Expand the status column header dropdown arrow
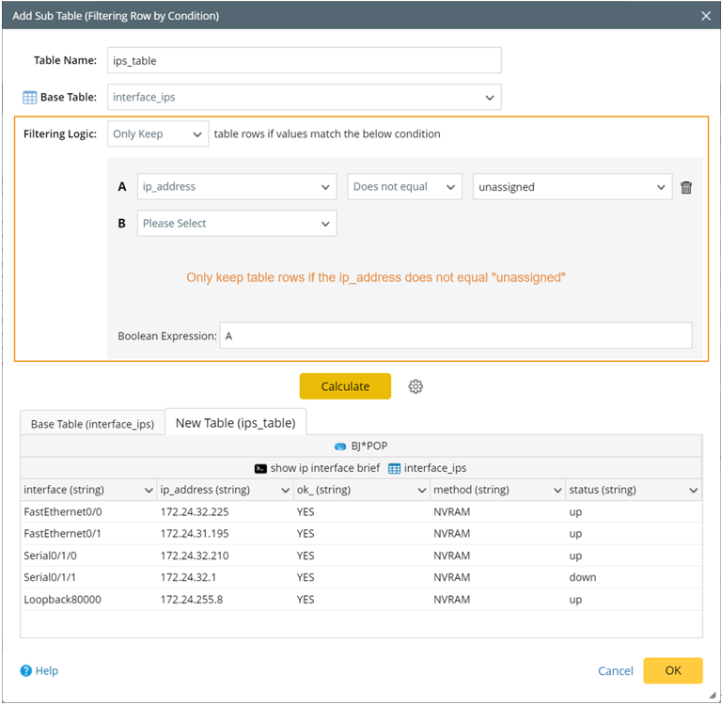 pos(693,491)
